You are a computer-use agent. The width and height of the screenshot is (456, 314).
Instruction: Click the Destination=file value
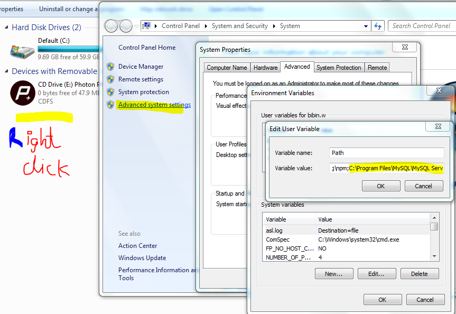pos(338,230)
